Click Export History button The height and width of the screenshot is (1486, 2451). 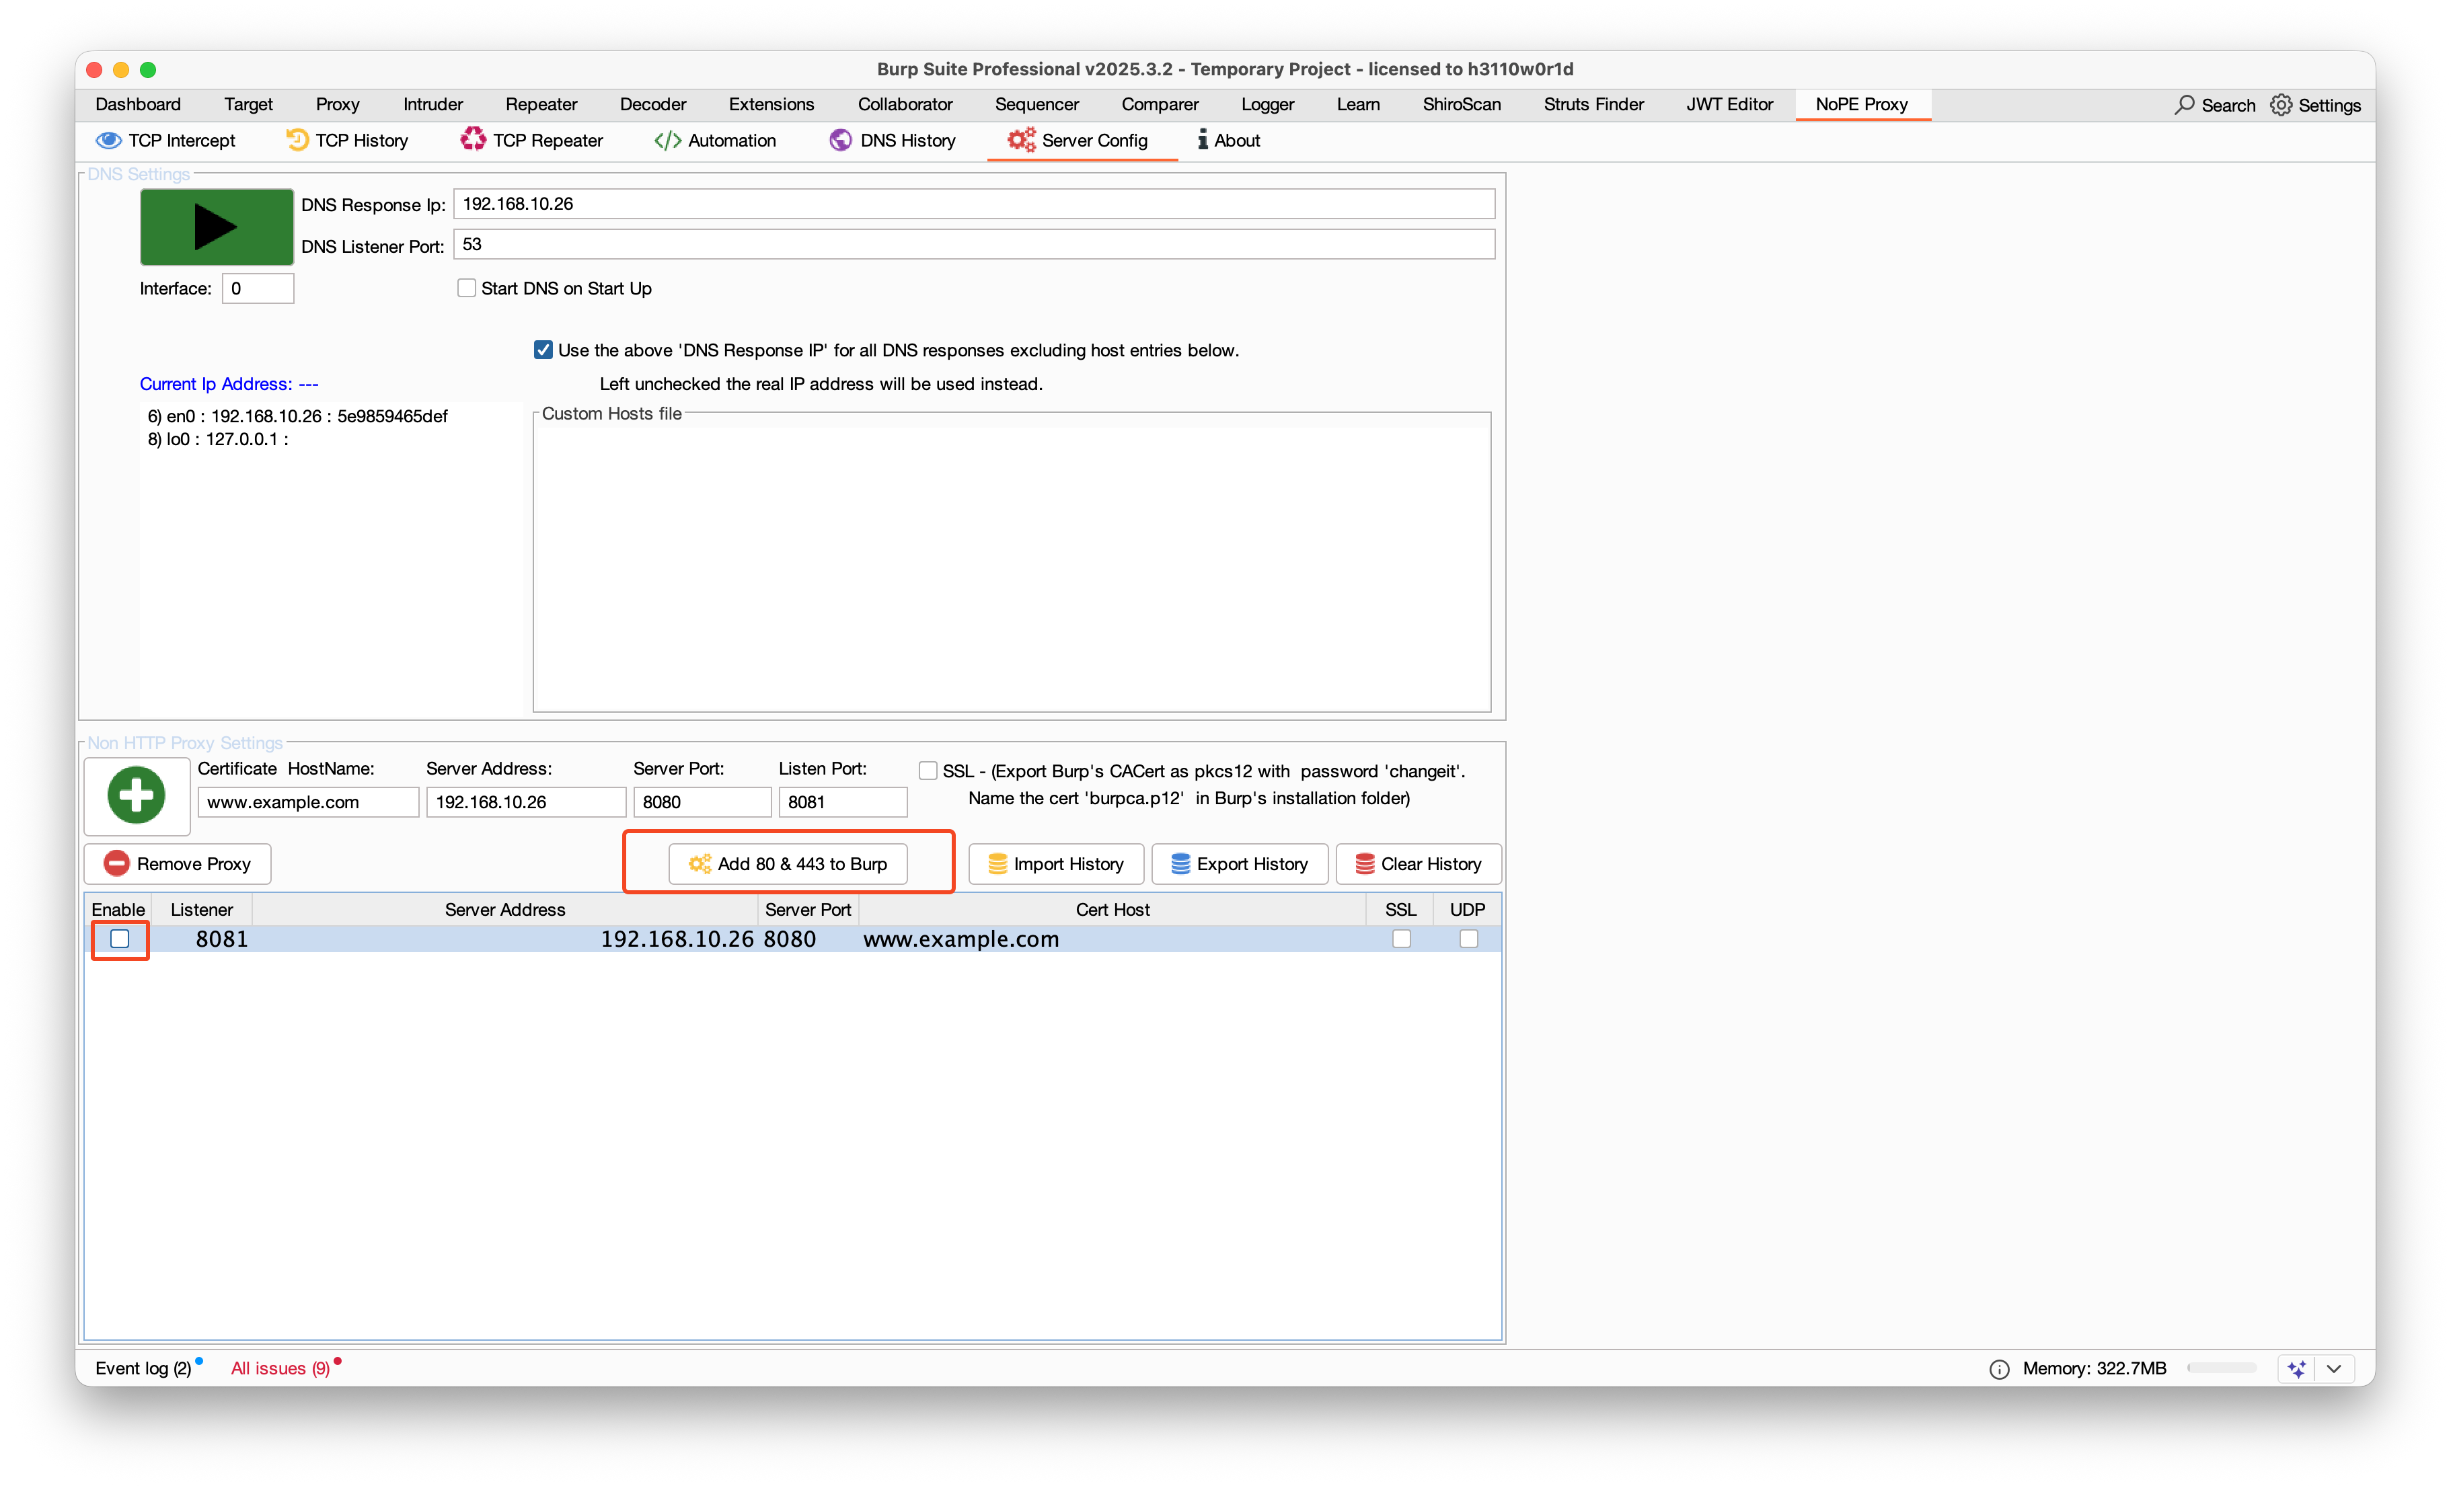tap(1240, 863)
